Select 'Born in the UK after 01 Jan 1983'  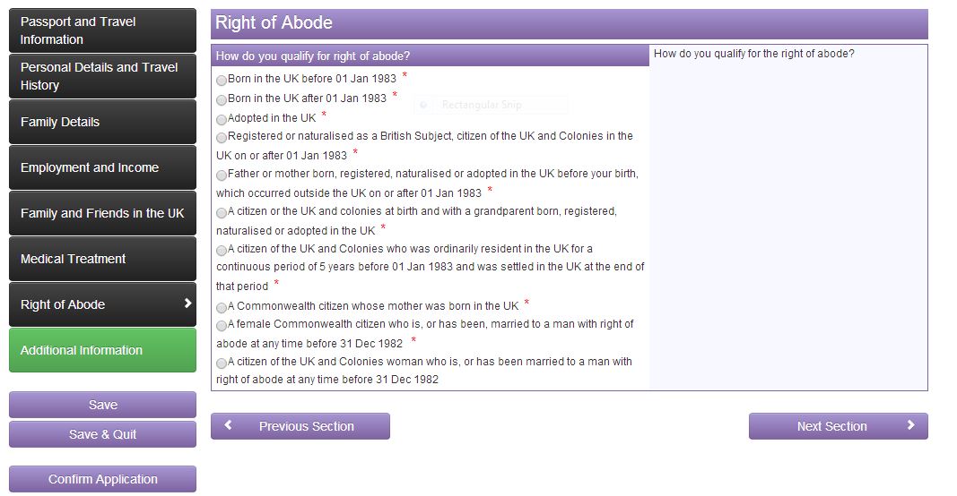[222, 99]
